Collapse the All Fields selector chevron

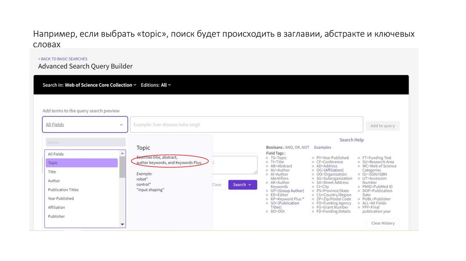point(122,125)
